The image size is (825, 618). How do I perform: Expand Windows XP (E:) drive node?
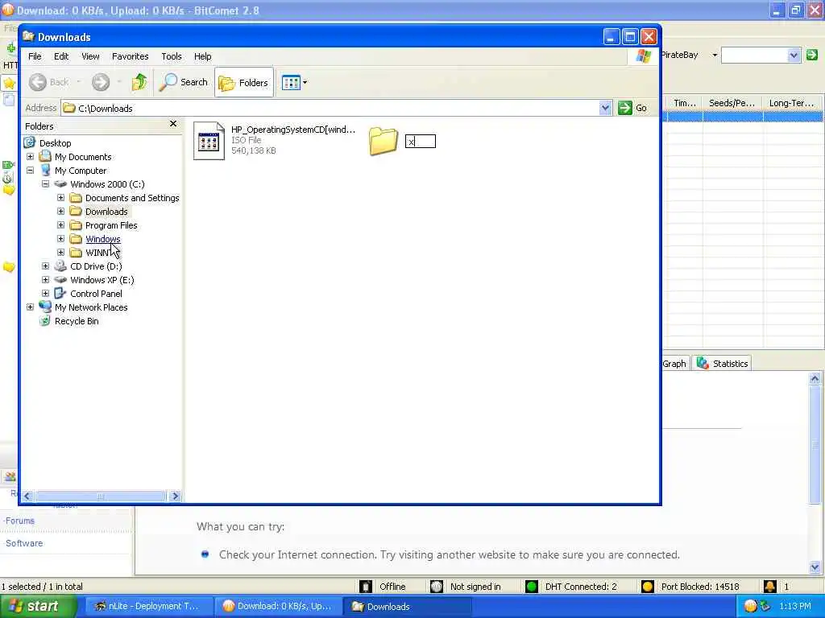coord(45,279)
